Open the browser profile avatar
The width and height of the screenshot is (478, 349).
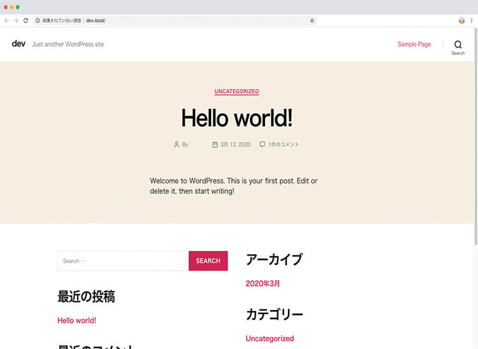coord(461,20)
